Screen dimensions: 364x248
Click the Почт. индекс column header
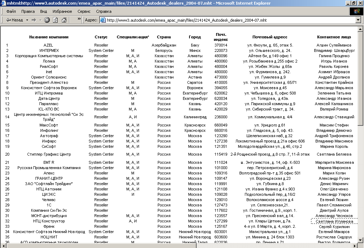[221, 37]
